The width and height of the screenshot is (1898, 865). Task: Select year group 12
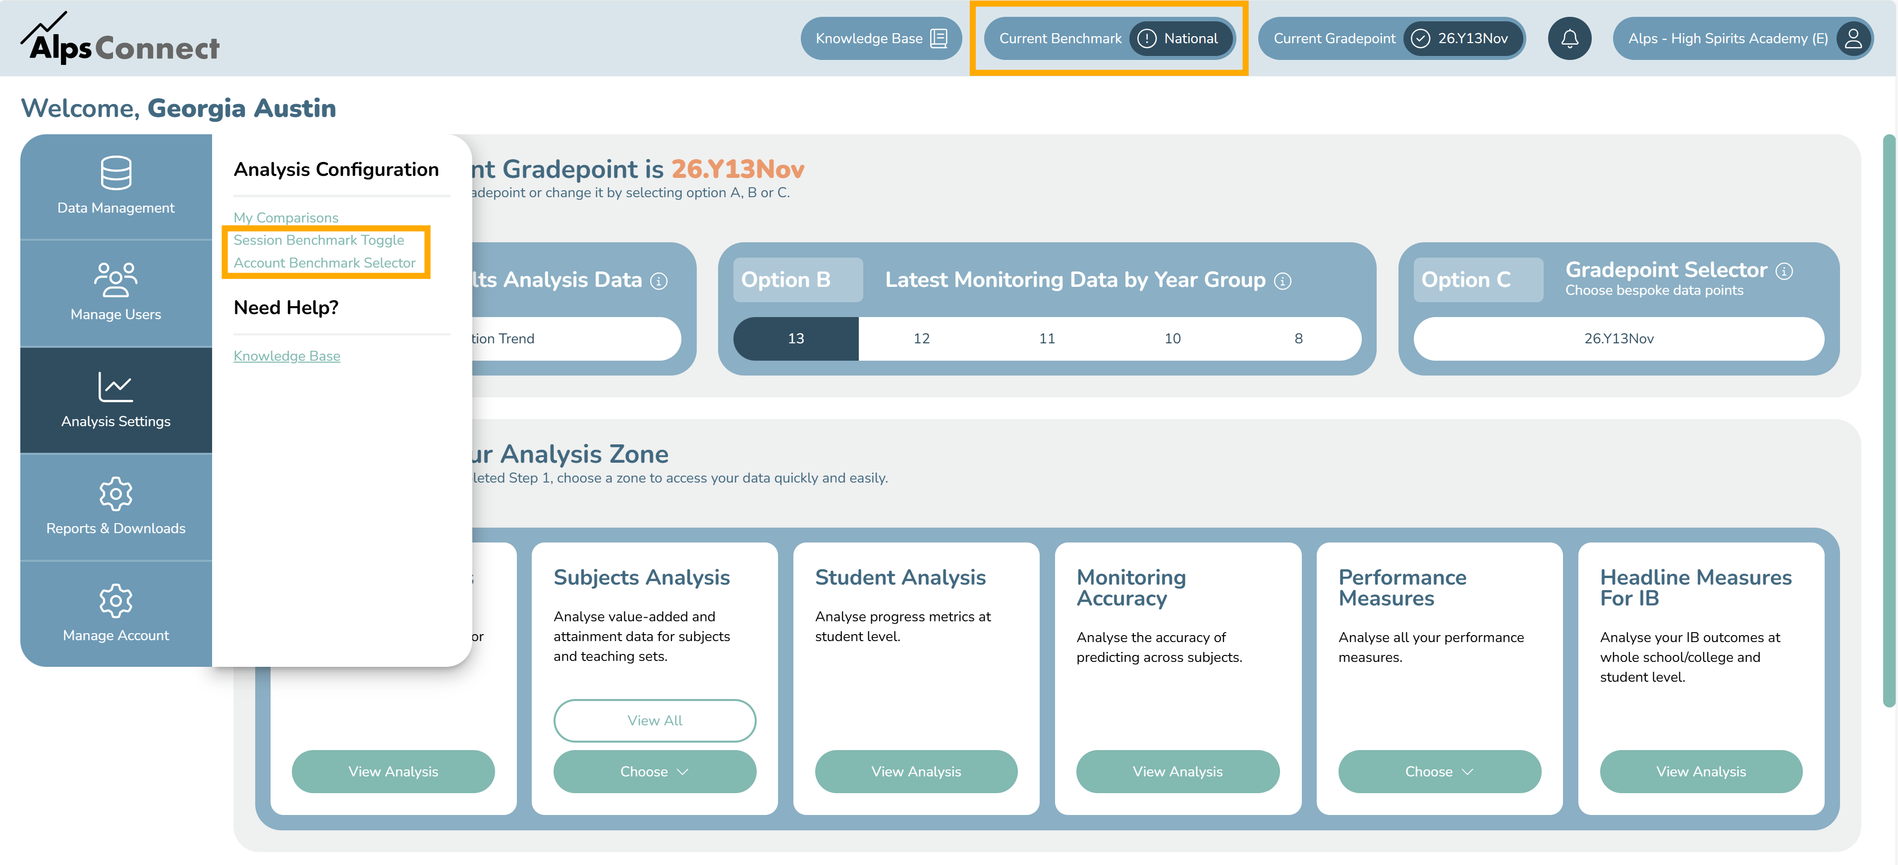pyautogui.click(x=921, y=338)
